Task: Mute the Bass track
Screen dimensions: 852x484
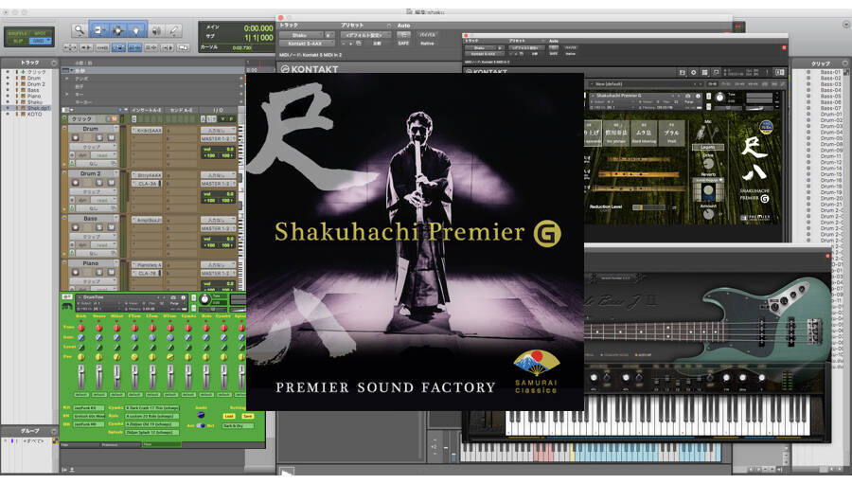Action: [111, 227]
